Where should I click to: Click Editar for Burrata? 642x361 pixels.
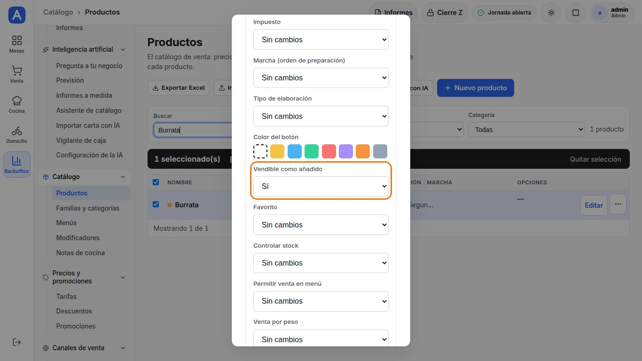pos(594,205)
